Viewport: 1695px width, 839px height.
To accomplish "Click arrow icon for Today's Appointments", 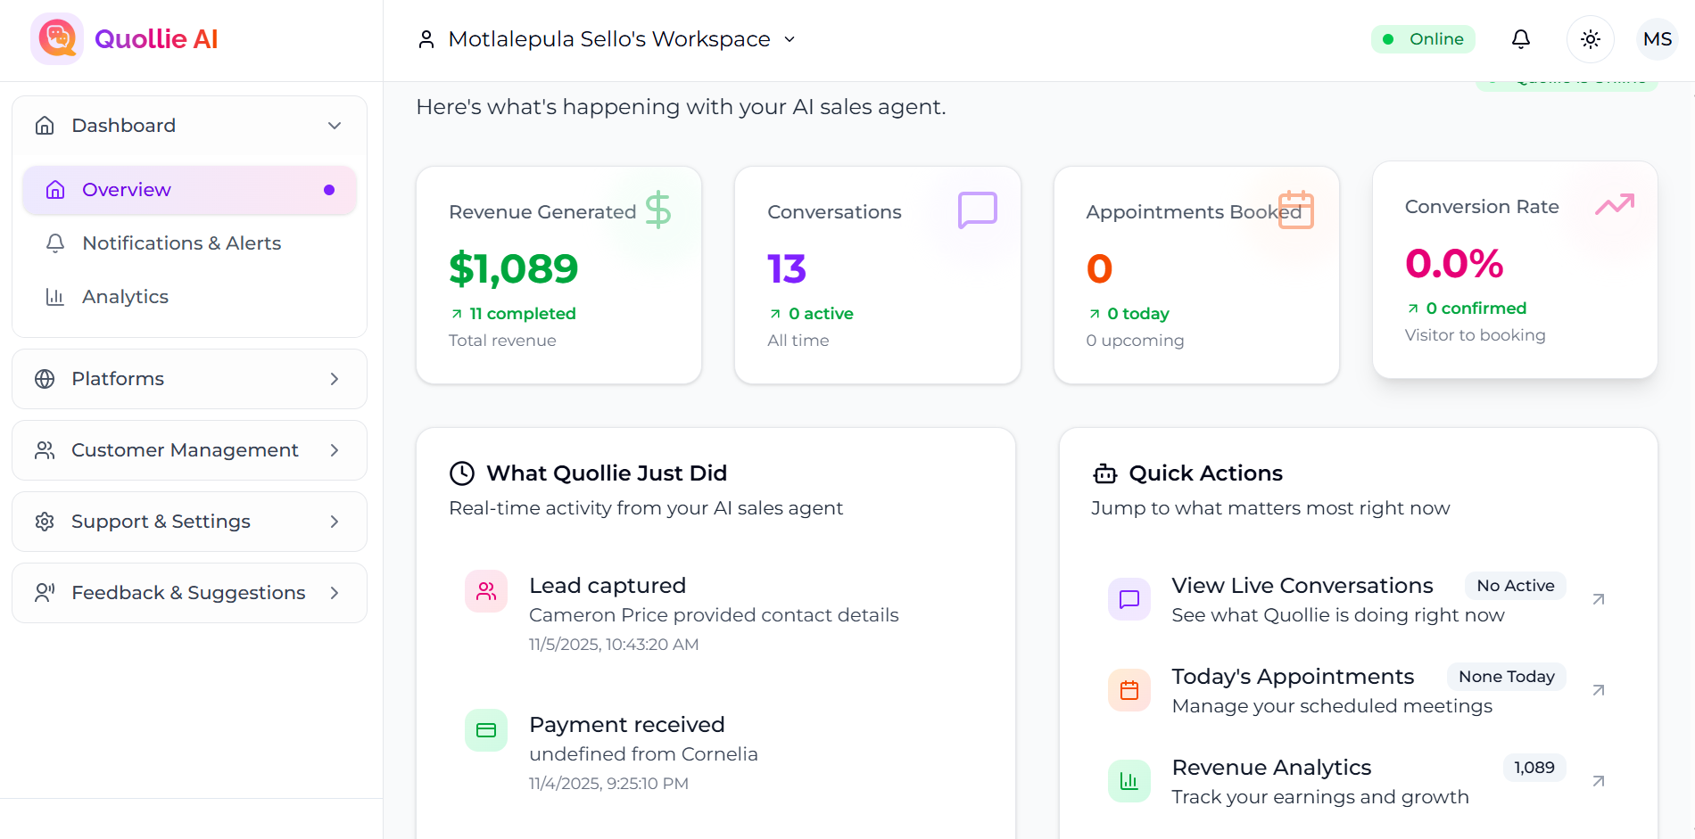I will 1599,690.
